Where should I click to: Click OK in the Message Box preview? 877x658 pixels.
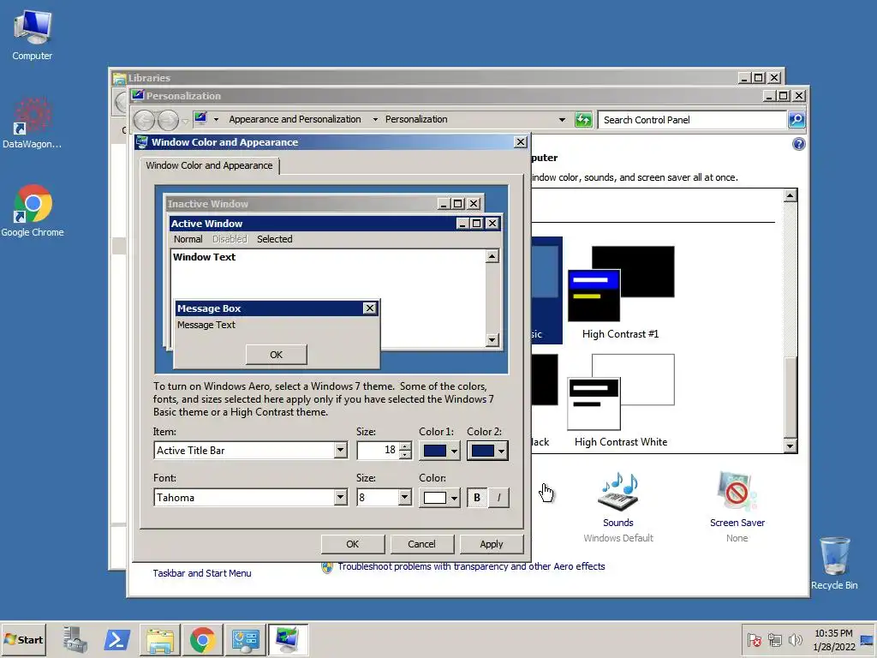click(x=277, y=355)
